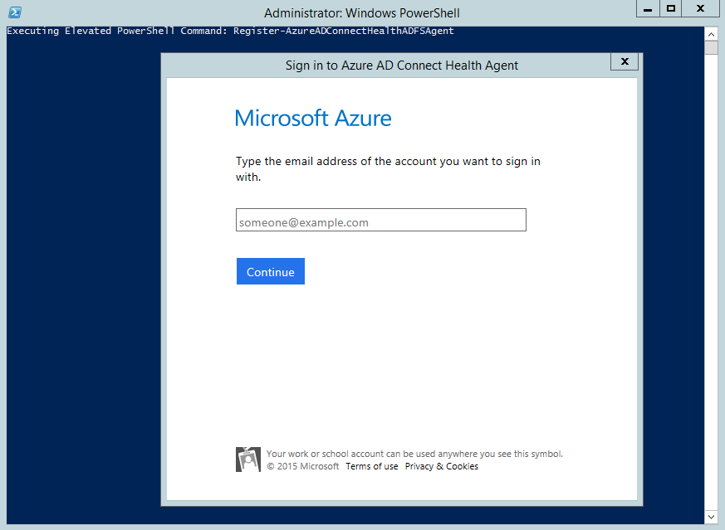This screenshot has height=530, width=725.
Task: Click the Continue button
Action: pos(271,271)
